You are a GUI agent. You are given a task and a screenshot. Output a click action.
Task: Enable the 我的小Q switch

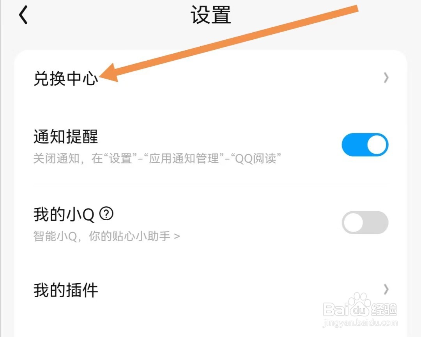click(x=365, y=222)
